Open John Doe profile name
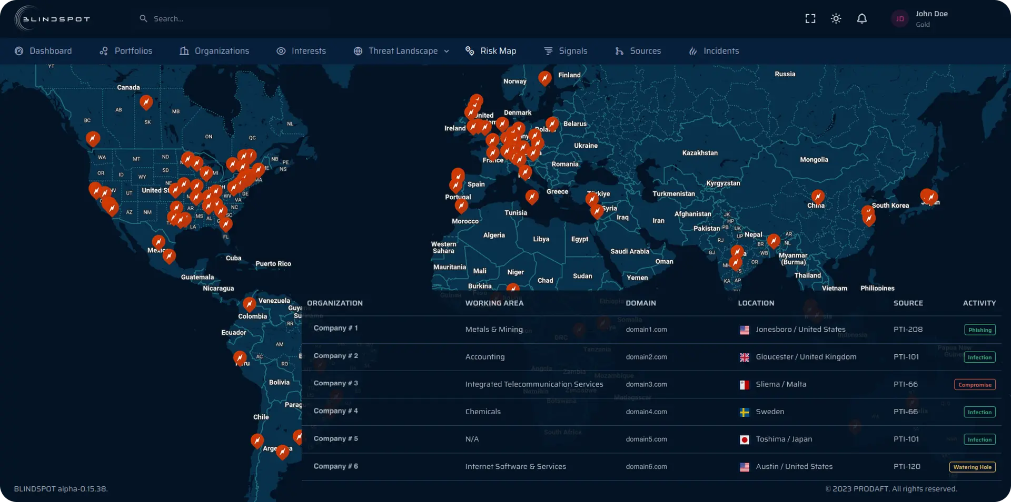The width and height of the screenshot is (1011, 502). pyautogui.click(x=931, y=14)
